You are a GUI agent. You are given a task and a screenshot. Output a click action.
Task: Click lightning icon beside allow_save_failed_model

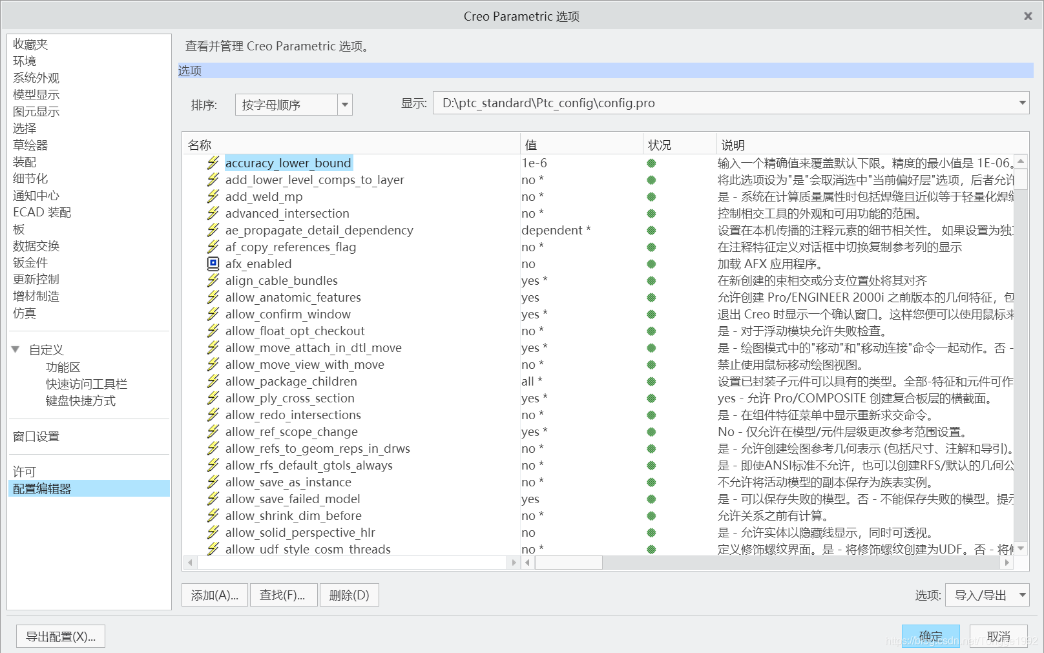(213, 499)
